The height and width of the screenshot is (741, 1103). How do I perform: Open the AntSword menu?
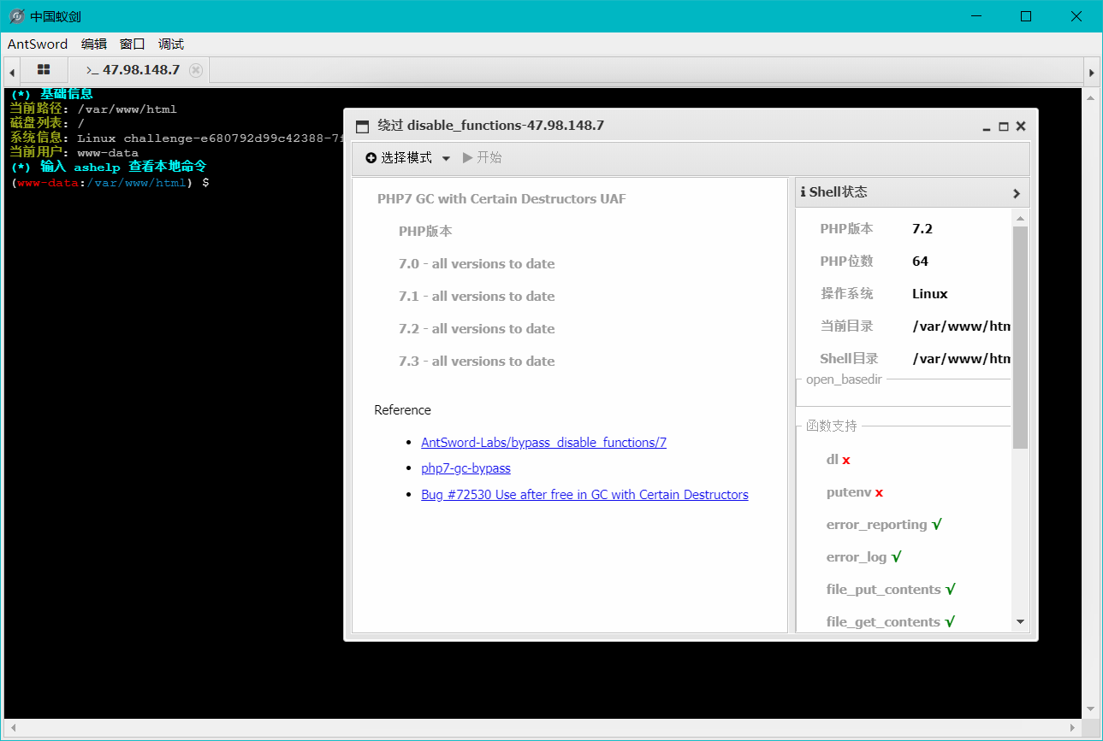click(x=38, y=44)
